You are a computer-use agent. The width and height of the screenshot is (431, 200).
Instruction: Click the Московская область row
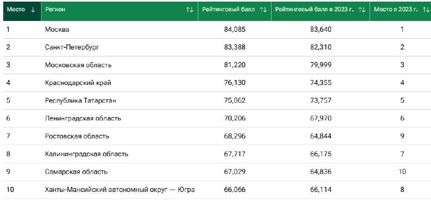215,65
